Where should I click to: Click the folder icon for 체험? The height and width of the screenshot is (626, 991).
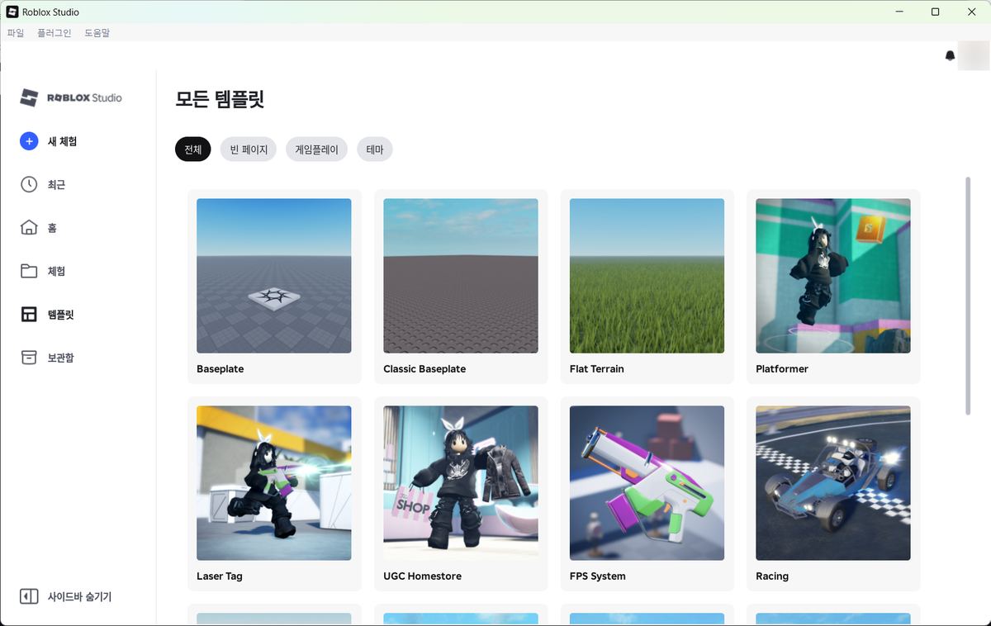[29, 271]
